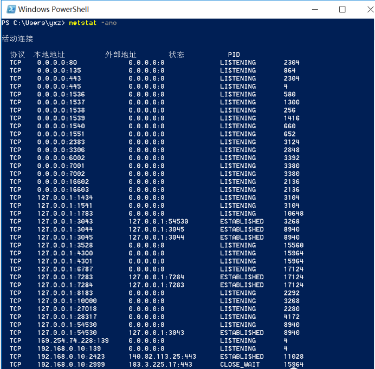
Task: Click PID value 256
Action: 289,110
